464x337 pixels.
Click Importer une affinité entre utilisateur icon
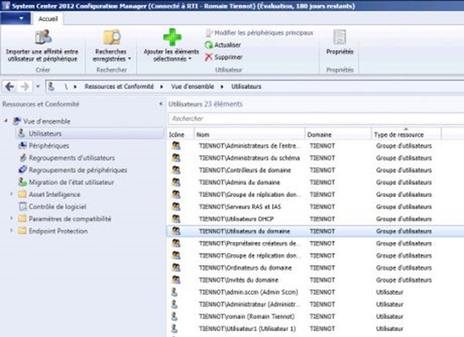[44, 37]
